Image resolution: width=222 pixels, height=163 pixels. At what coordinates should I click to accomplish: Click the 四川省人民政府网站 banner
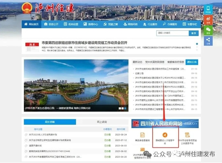165,123
